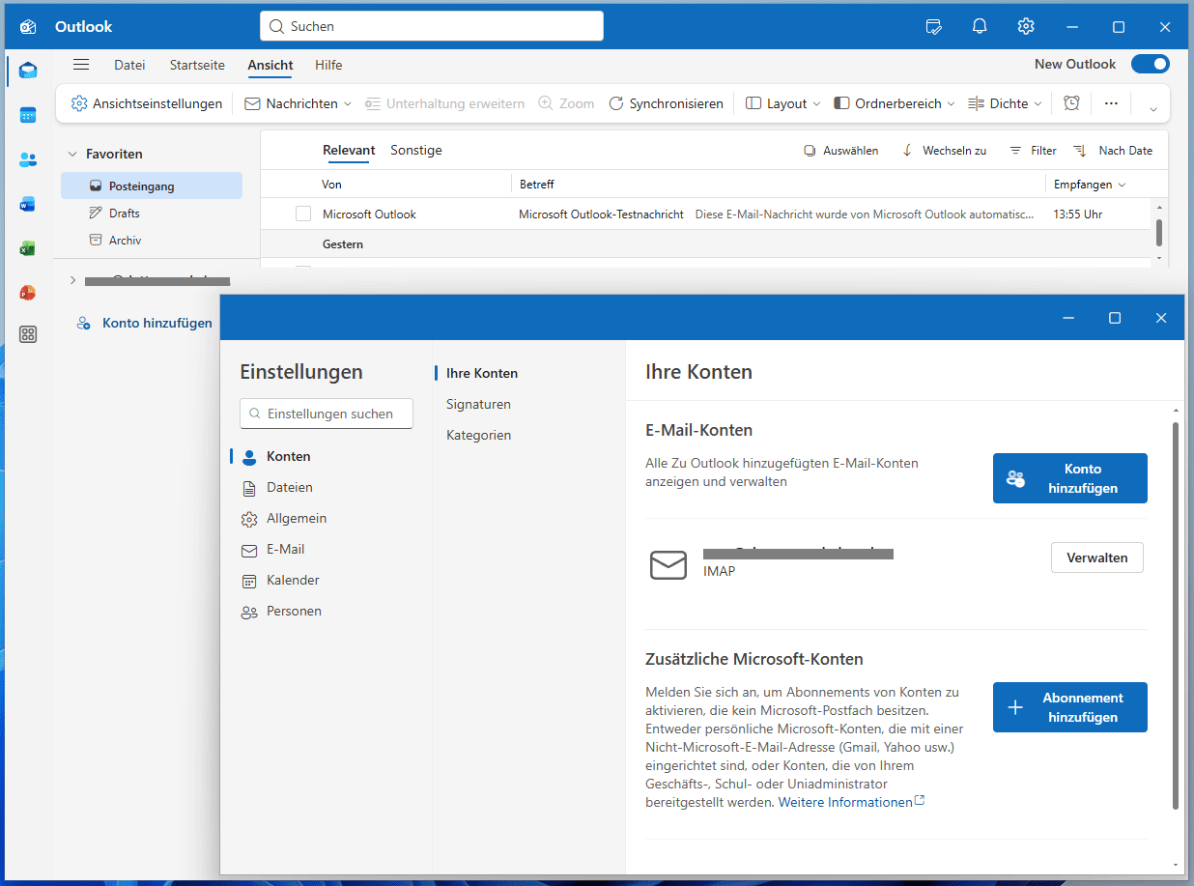1194x886 pixels.
Task: Switch to the Datei tab
Action: pyautogui.click(x=129, y=65)
